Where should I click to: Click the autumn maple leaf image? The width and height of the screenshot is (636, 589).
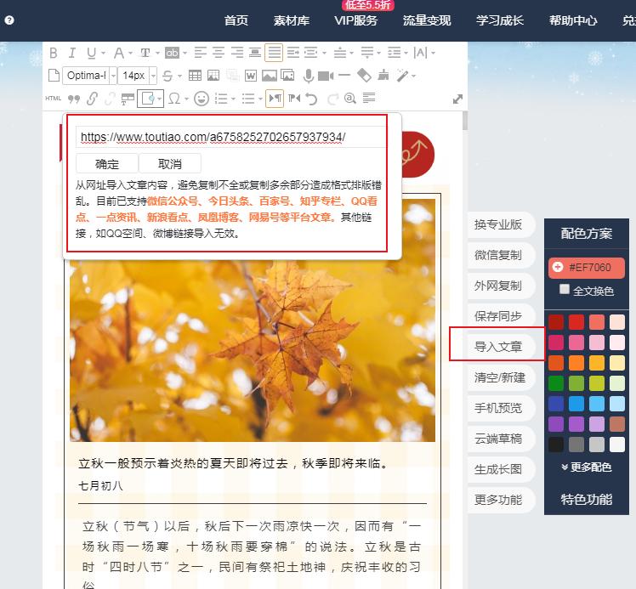pos(253,320)
